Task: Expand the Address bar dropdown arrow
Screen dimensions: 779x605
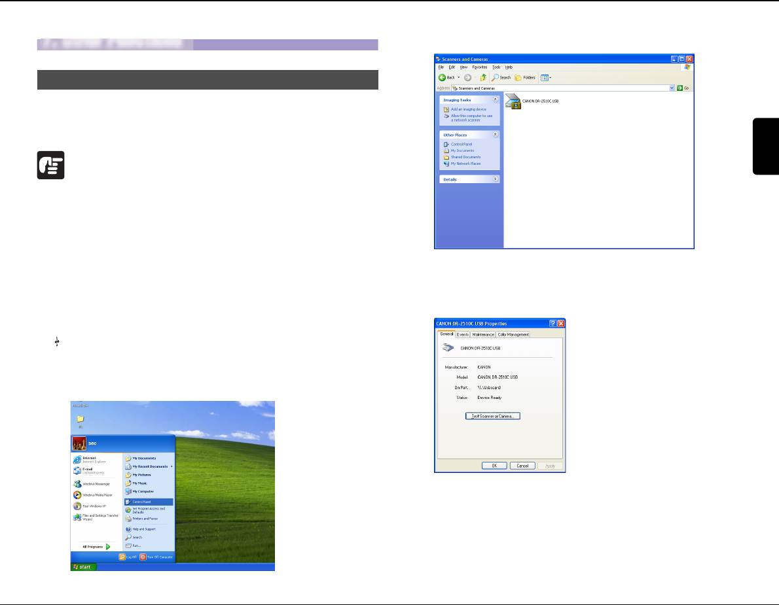Action: coord(672,88)
